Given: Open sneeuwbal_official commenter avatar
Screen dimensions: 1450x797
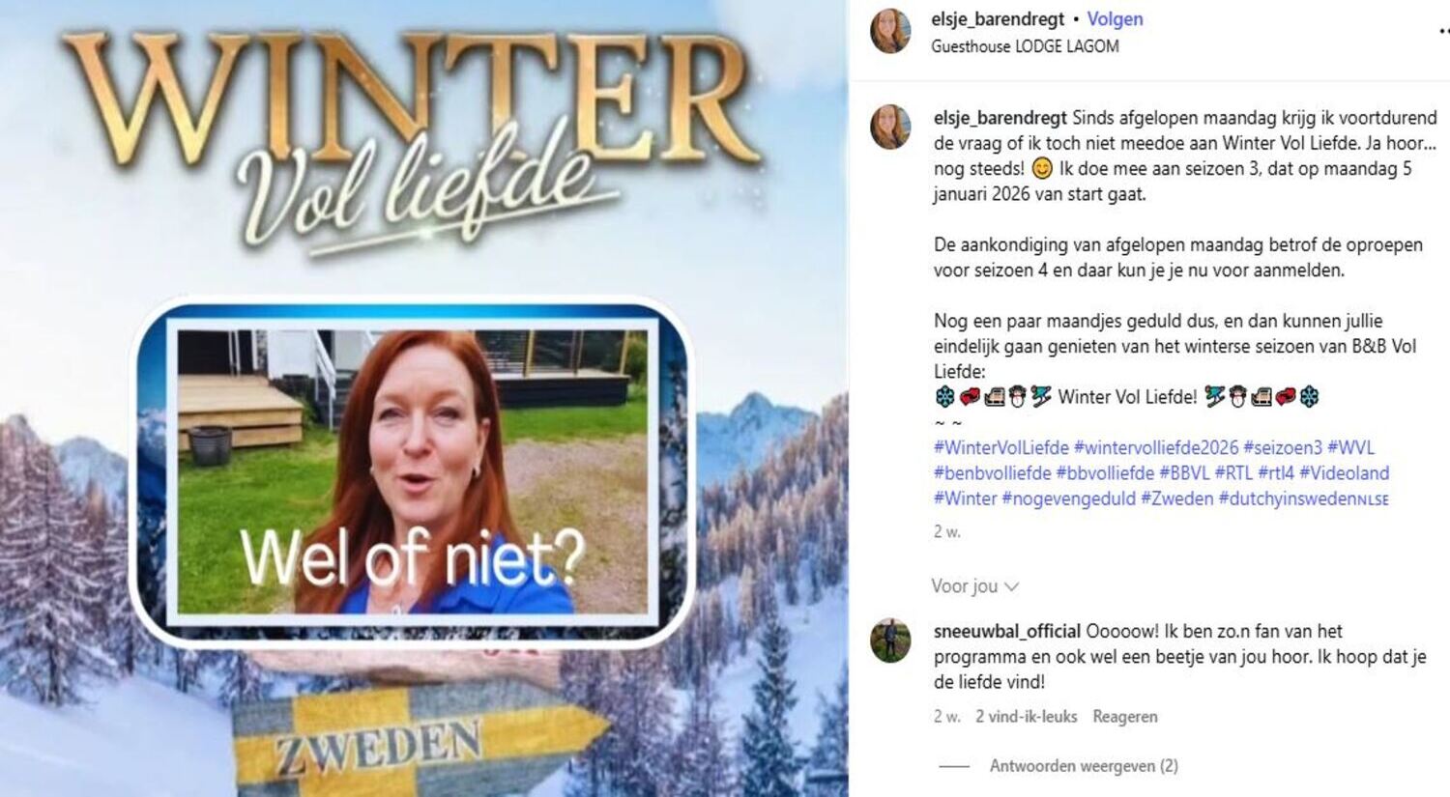Looking at the screenshot, I should tap(890, 640).
